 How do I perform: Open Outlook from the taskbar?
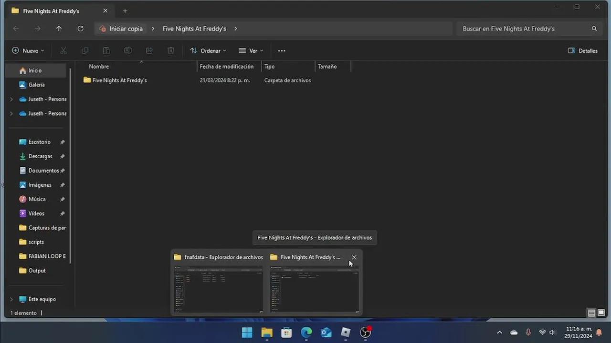326,333
